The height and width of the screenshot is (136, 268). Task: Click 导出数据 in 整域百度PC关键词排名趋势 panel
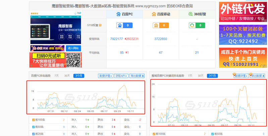point(257,76)
